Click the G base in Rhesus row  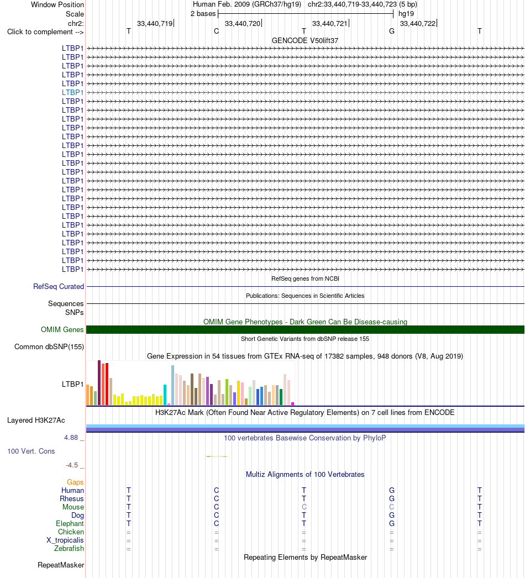pyautogui.click(x=392, y=499)
